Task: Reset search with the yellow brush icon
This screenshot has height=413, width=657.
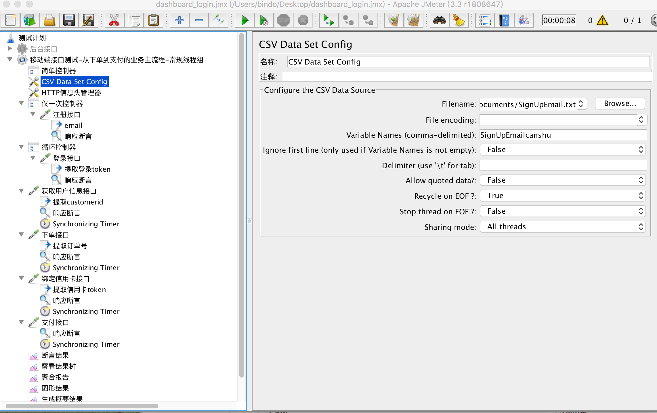Action: tap(459, 20)
